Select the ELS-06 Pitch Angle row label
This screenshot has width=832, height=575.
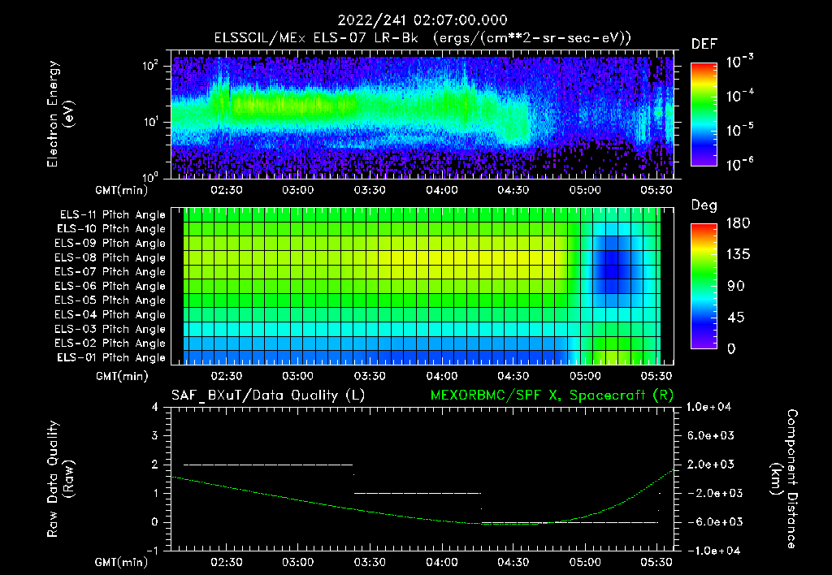[x=110, y=287]
